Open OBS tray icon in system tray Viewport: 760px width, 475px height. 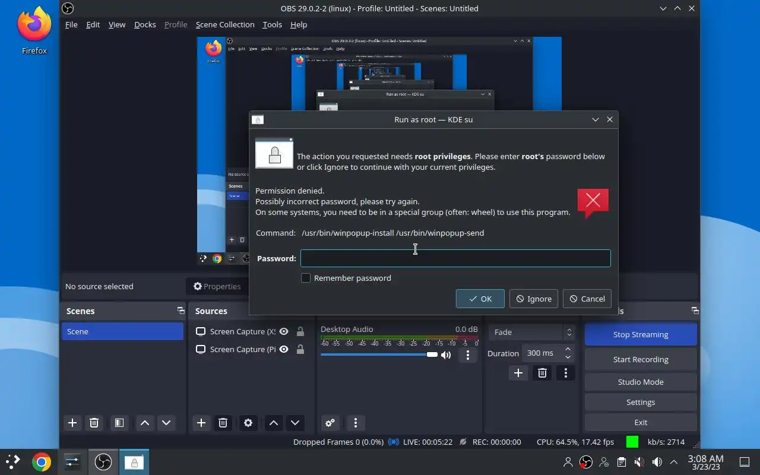click(586, 462)
